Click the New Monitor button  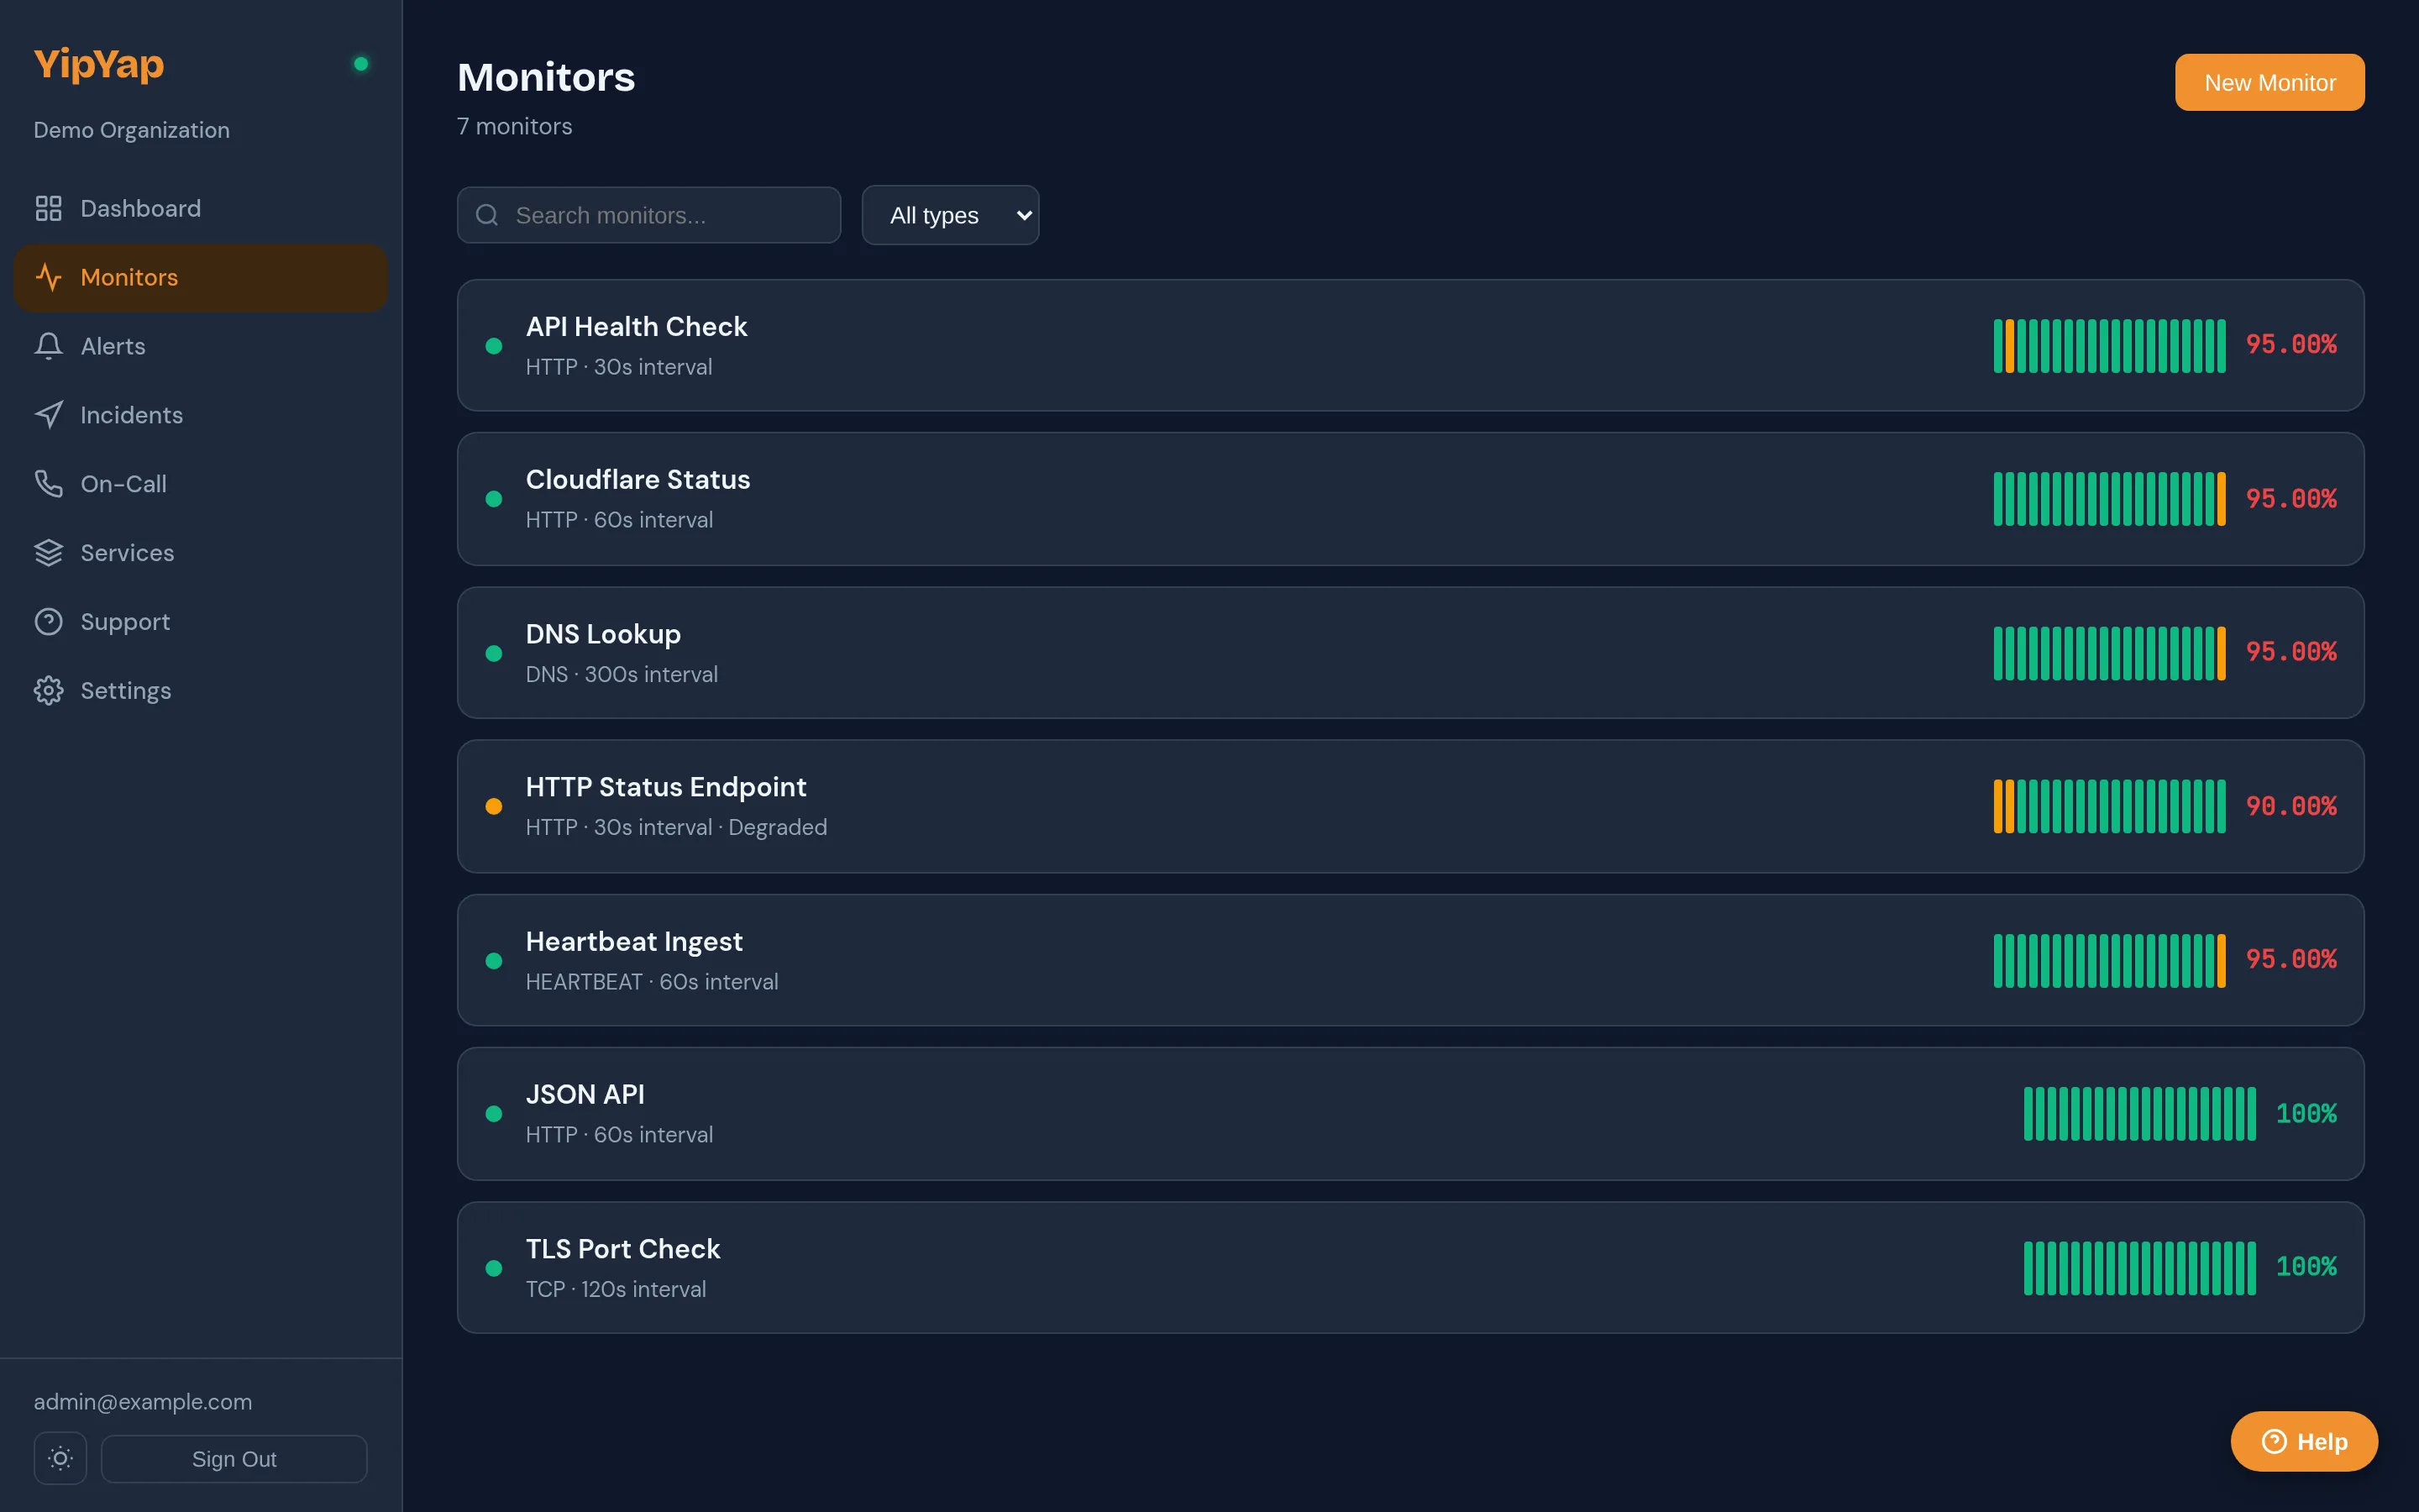click(2269, 82)
